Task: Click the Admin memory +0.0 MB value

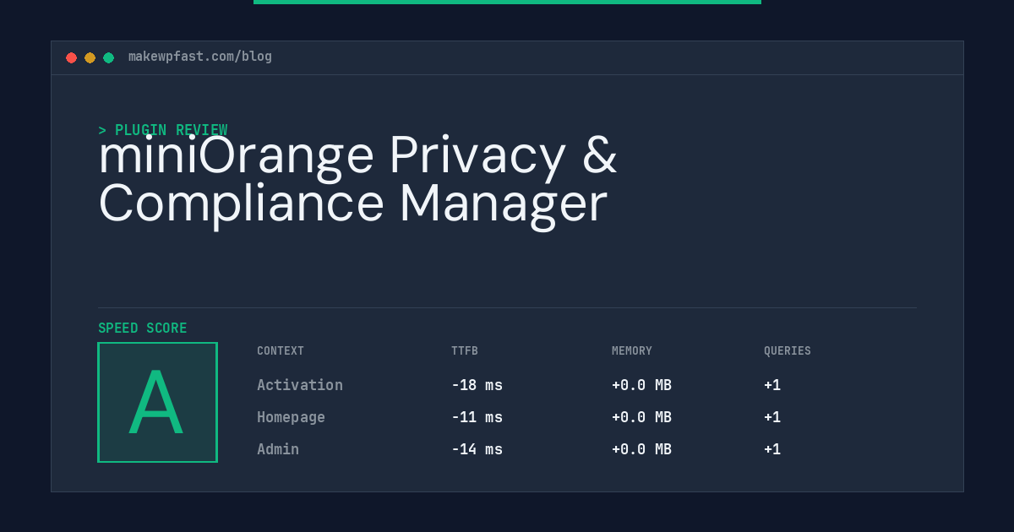Action: [642, 449]
